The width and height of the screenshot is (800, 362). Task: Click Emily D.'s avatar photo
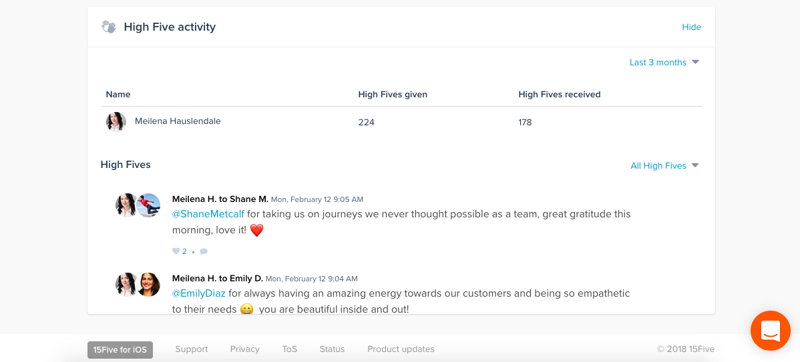coord(149,285)
